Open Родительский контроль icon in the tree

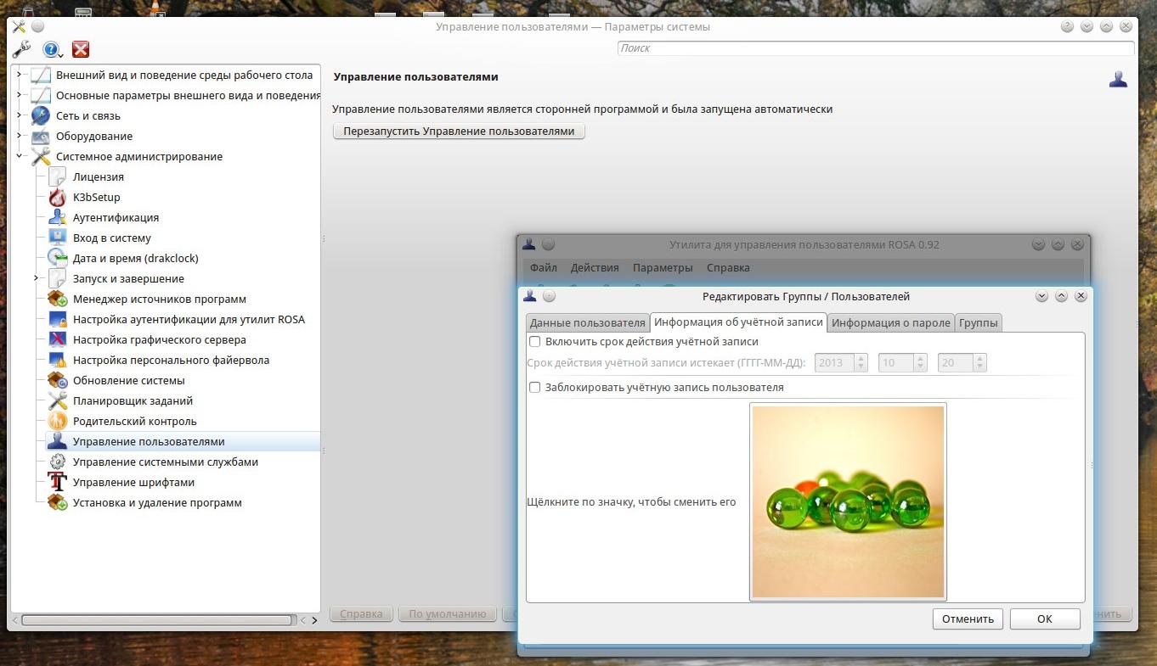tap(57, 422)
